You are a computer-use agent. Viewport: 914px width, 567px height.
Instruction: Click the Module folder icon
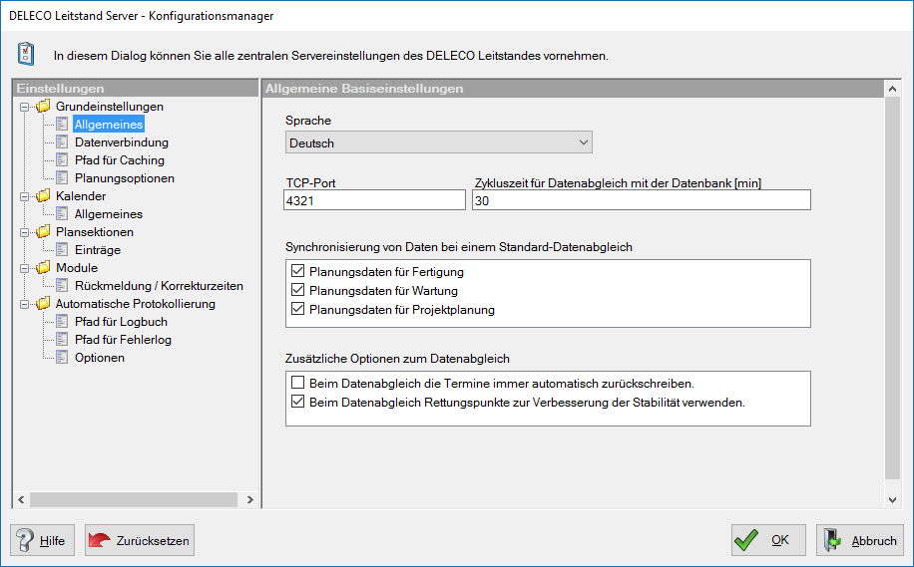[x=43, y=268]
